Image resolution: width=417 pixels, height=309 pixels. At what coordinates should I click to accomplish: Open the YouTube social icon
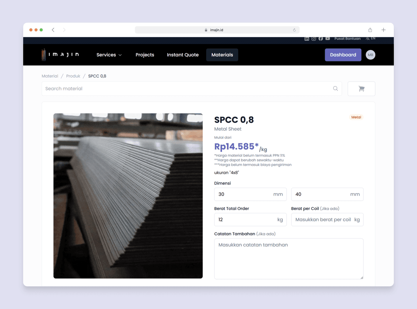coord(327,39)
